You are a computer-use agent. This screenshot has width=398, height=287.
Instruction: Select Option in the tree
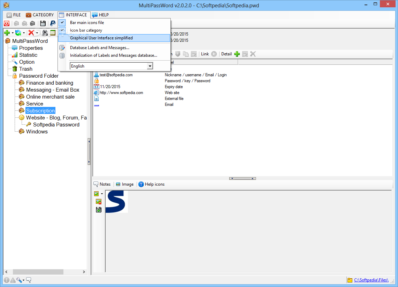pyautogui.click(x=26, y=62)
